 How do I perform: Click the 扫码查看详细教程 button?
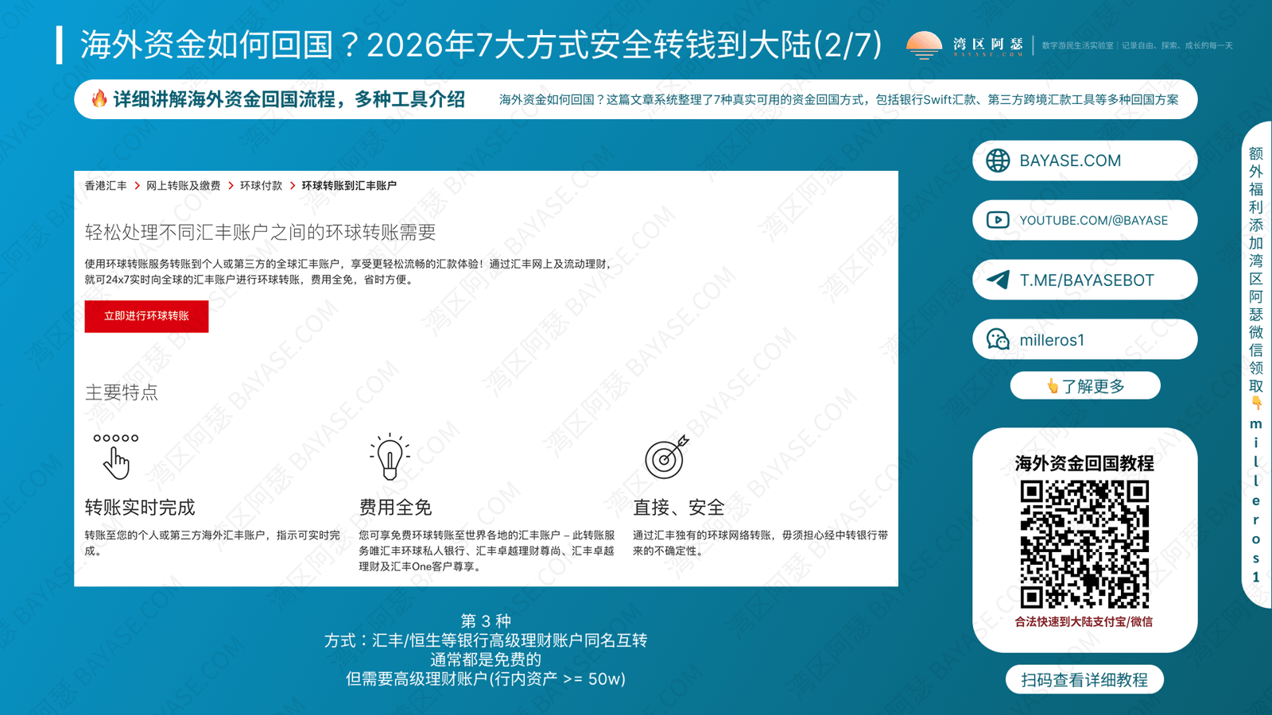tap(1084, 680)
